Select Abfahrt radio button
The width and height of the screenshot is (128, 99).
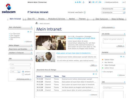click(x=23, y=72)
